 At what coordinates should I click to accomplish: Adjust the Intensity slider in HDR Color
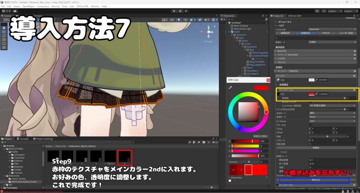pyautogui.click(x=249, y=162)
